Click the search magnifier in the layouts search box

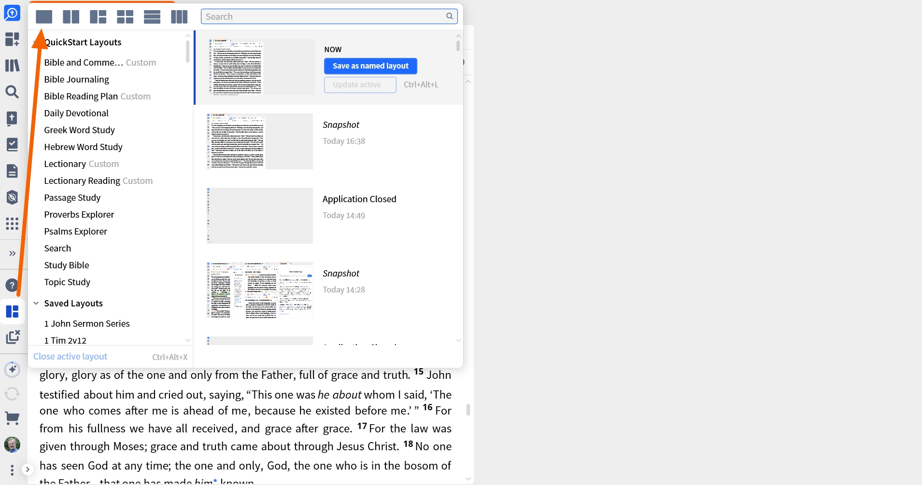449,16
